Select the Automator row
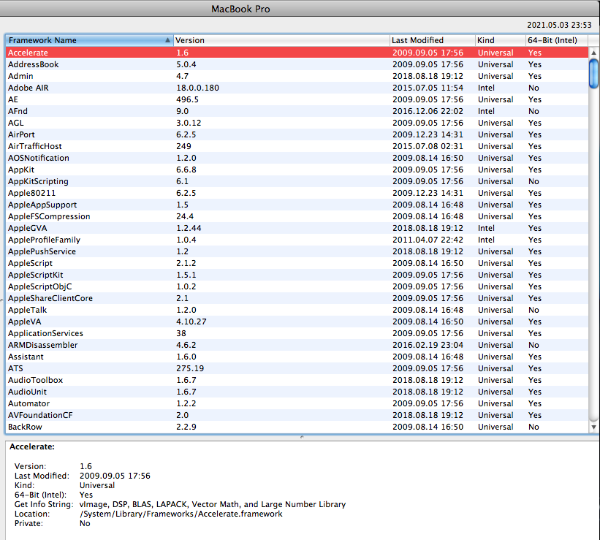The image size is (600, 540). coord(297,403)
